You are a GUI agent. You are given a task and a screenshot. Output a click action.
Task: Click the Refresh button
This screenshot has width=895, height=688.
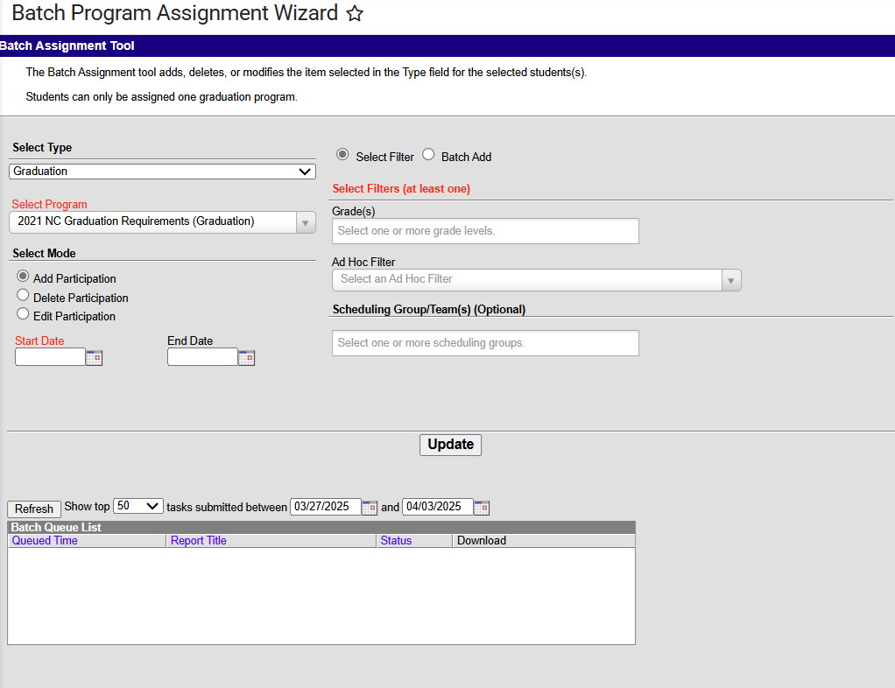(x=34, y=509)
